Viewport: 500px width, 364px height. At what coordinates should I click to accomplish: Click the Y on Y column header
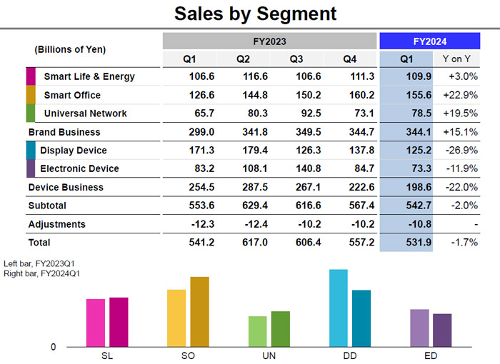(456, 59)
